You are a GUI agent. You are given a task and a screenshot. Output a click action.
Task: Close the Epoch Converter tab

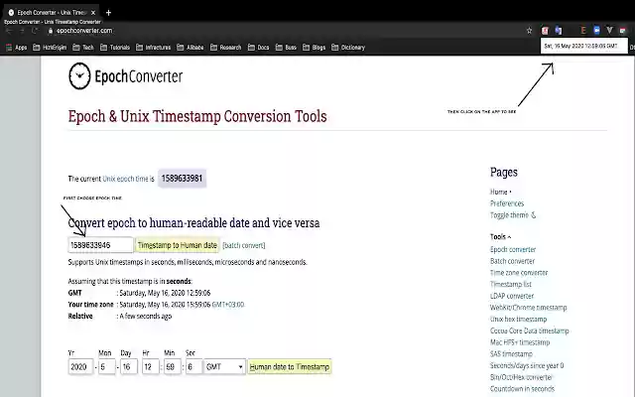coord(93,13)
